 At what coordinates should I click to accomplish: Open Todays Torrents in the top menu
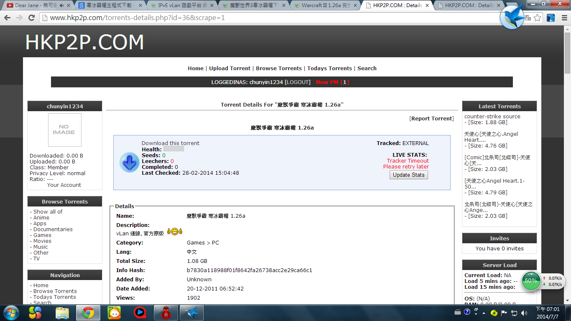[329, 68]
